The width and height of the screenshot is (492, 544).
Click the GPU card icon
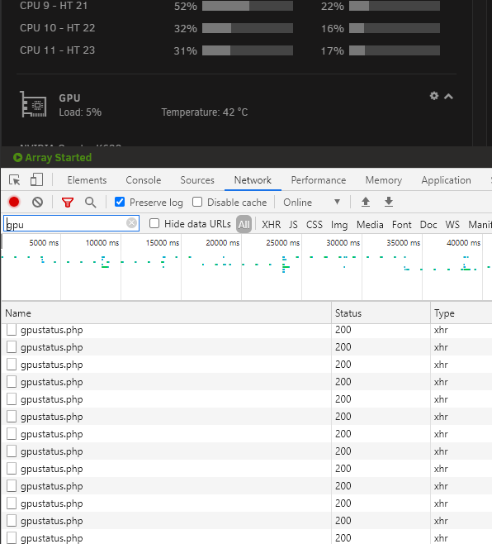coord(33,104)
